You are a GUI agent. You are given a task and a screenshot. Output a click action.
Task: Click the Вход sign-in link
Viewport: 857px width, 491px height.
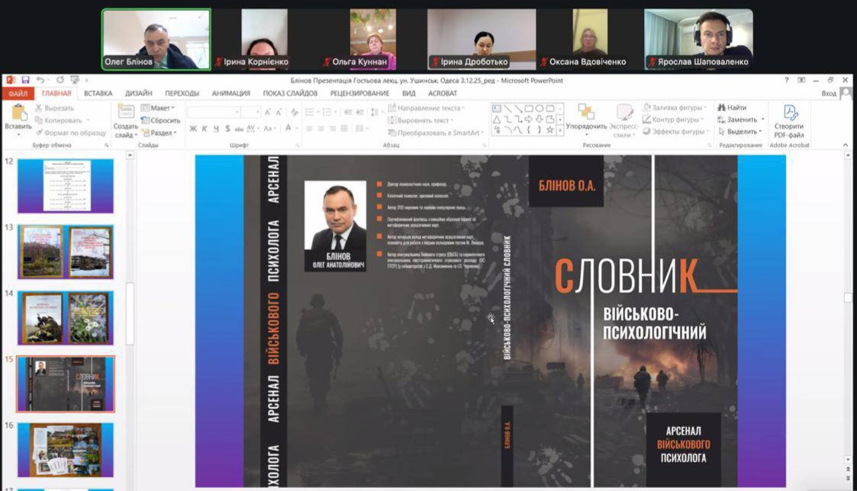click(x=829, y=94)
